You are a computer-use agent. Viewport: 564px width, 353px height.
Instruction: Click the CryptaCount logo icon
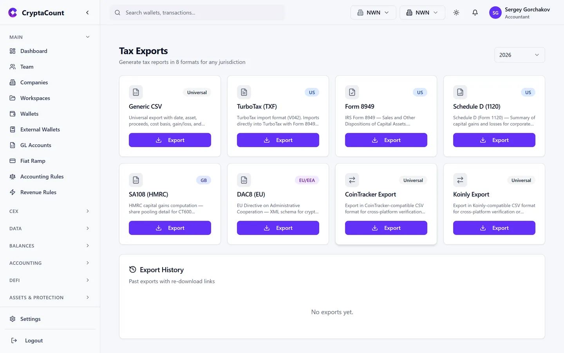(x=13, y=13)
